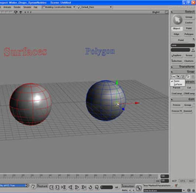Toggle the Polygon selection filter
196x193 pixels.
(x=189, y=34)
